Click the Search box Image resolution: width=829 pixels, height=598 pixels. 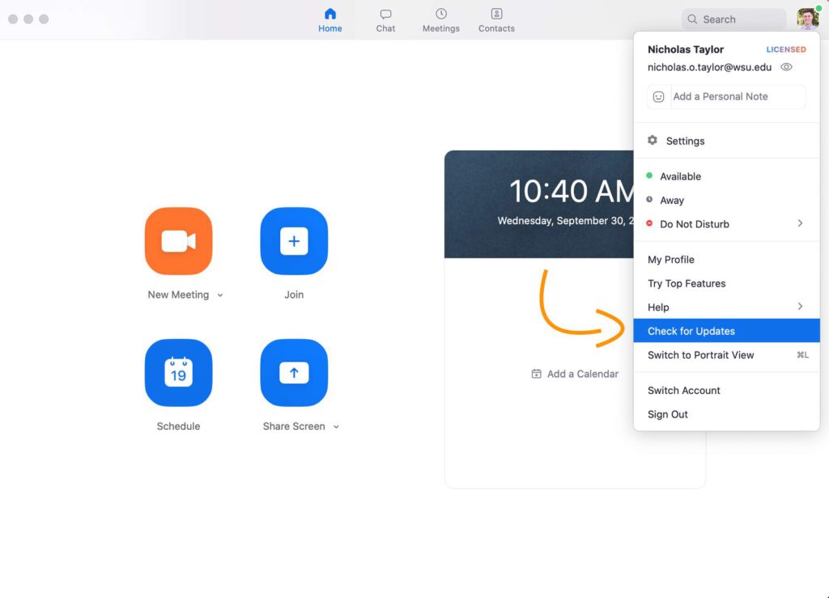(733, 19)
